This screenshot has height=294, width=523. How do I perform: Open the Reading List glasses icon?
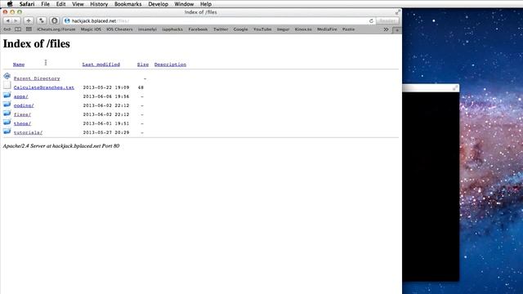pyautogui.click(x=7, y=29)
